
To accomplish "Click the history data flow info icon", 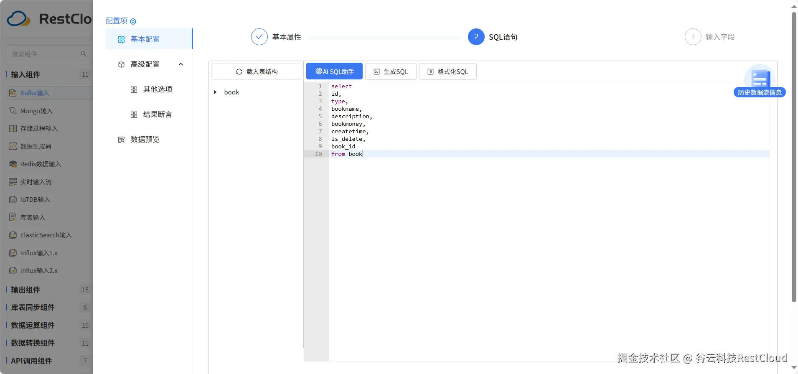I will (760, 78).
